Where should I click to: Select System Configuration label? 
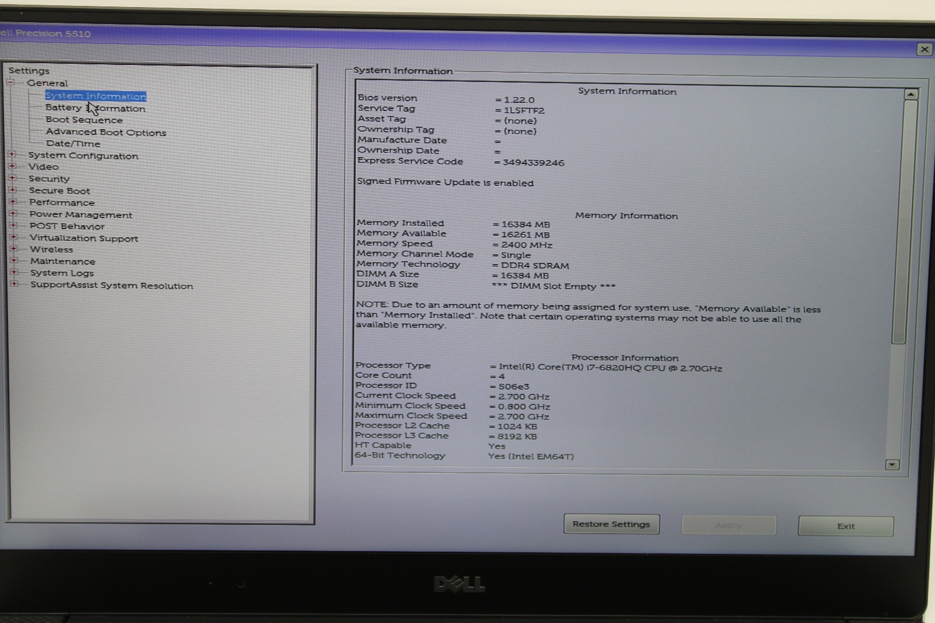click(83, 155)
